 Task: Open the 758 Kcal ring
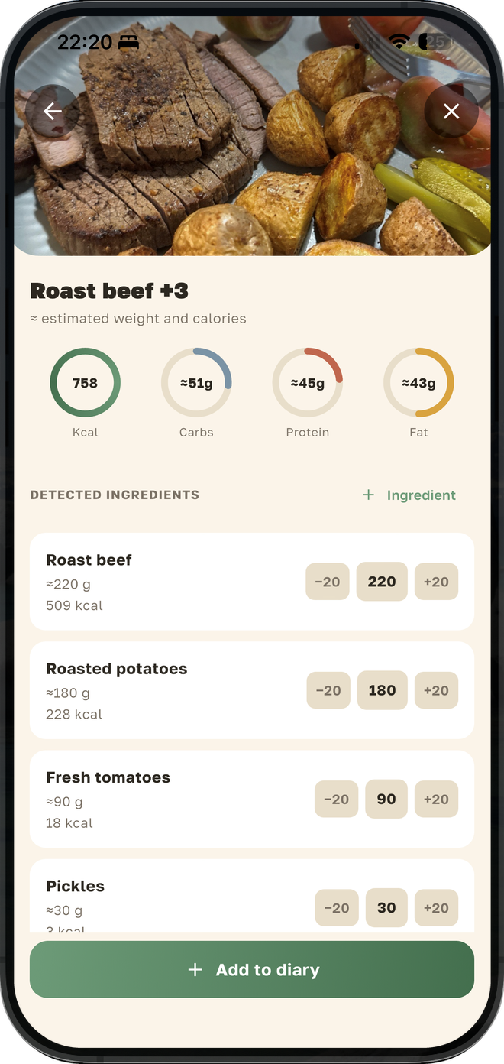pyautogui.click(x=85, y=383)
